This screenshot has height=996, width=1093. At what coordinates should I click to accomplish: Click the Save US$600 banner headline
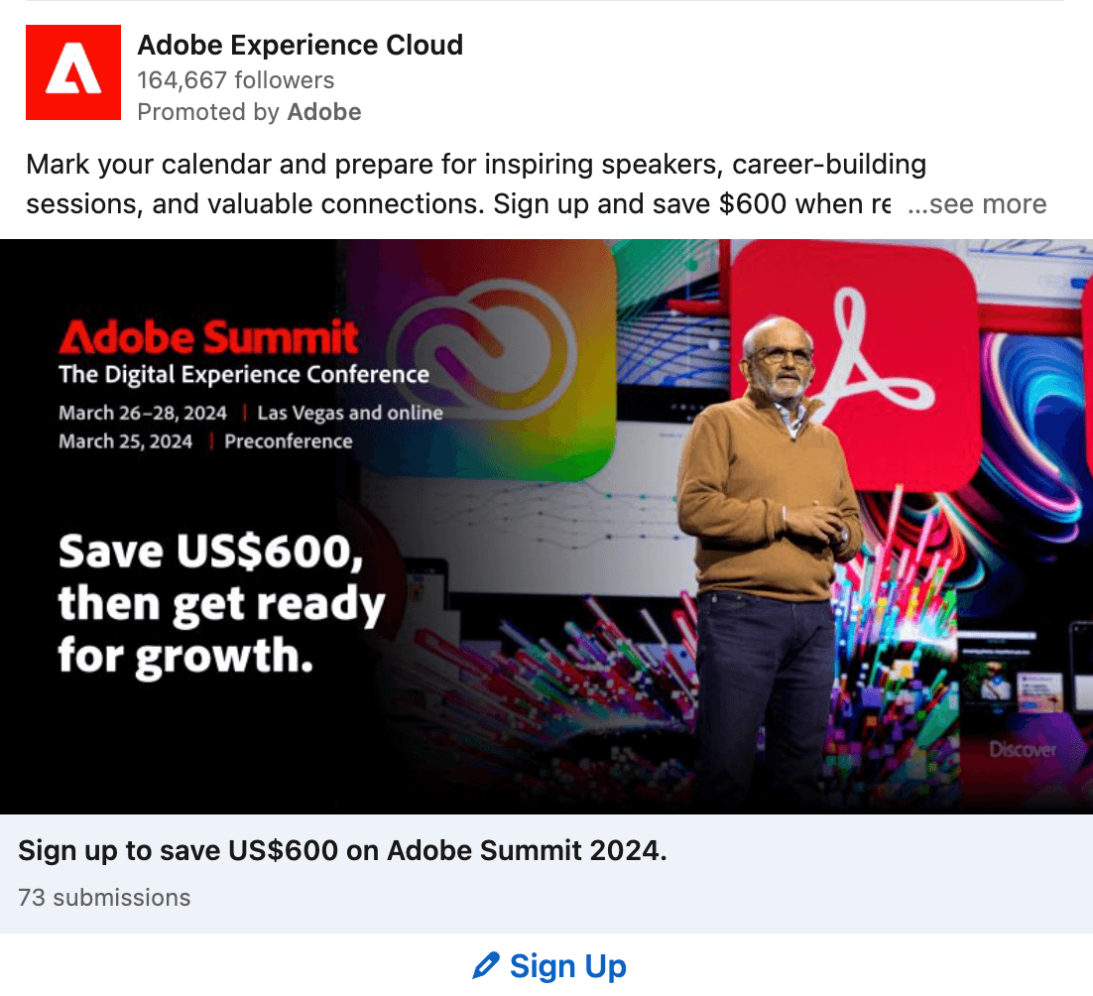click(x=221, y=603)
